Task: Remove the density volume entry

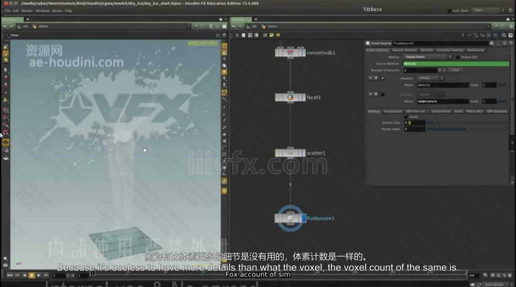Action: [371, 78]
